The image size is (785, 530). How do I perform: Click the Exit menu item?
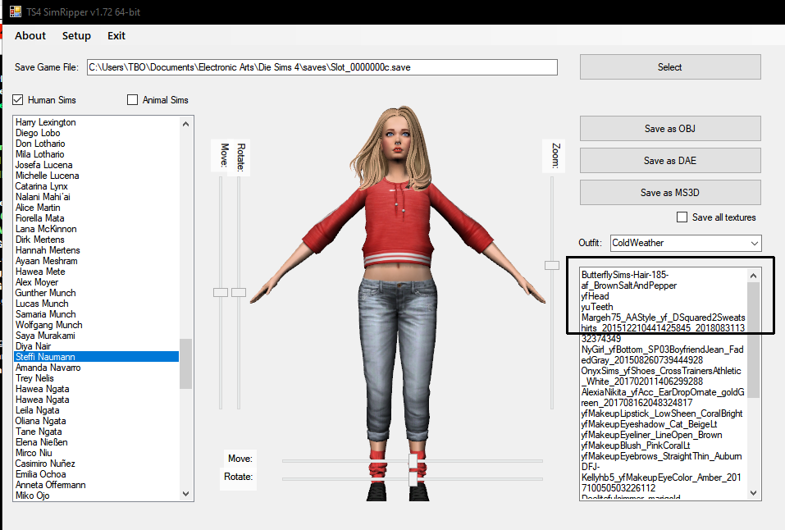click(116, 35)
